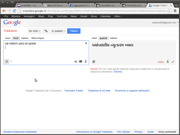Close the New Girl Stream tab
Viewport: 180px width, 135px height.
(x=66, y=6)
